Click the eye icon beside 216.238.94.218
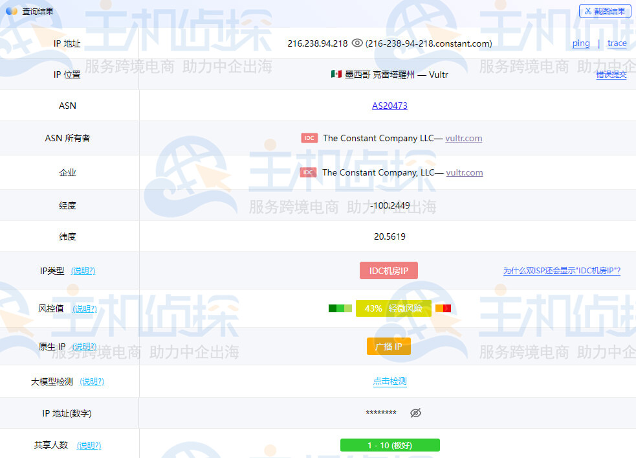The image size is (636, 458). pyautogui.click(x=357, y=43)
